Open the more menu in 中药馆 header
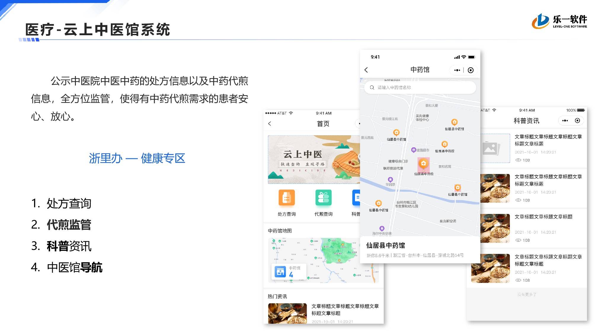Image resolution: width=595 pixels, height=332 pixels. click(457, 70)
